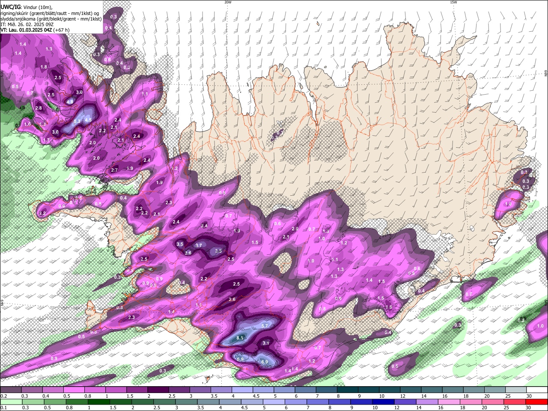548x411 pixels.
Task: Click the 3.7 precipitation value label
Action: point(198,245)
